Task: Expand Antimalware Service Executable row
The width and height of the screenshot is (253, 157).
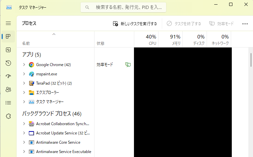Action: [24, 151]
